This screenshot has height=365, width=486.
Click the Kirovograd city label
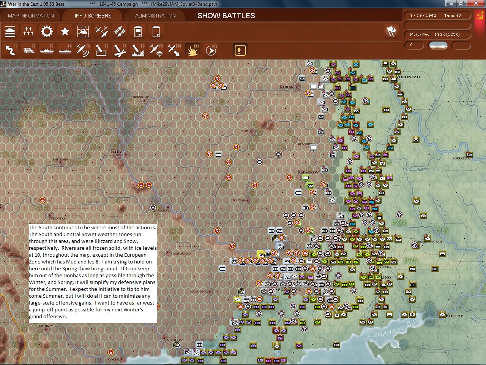(181, 254)
